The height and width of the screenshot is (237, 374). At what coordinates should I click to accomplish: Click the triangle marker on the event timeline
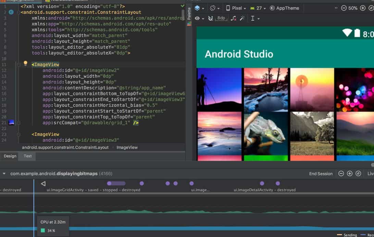[x=43, y=183]
